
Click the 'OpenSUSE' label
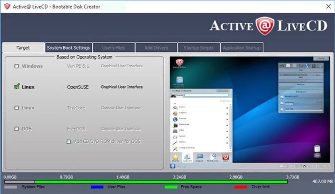click(x=78, y=87)
